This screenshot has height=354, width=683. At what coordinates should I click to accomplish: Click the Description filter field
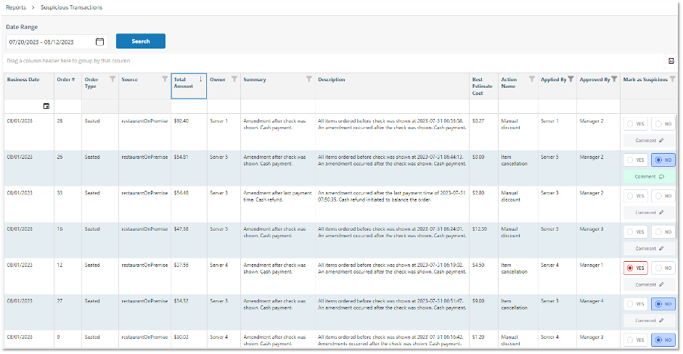(x=392, y=106)
